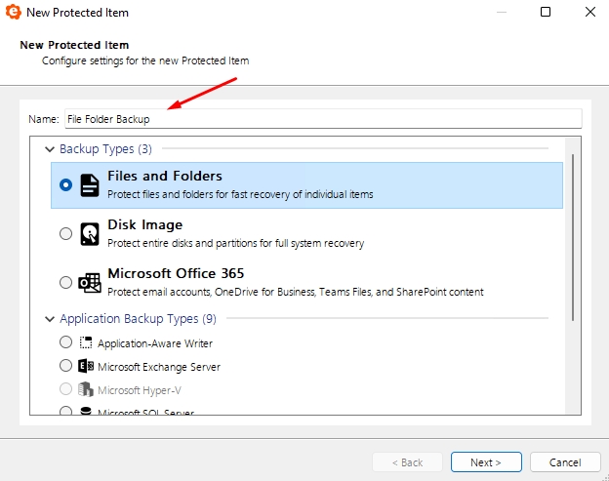Select the Application-Aware Writer radio button

(x=65, y=342)
